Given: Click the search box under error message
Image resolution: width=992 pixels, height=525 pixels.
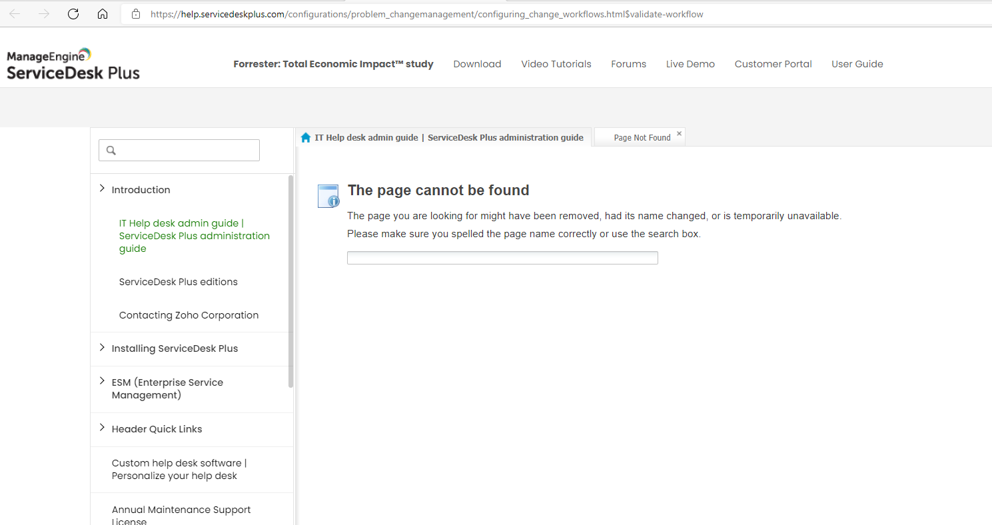Looking at the screenshot, I should tap(502, 258).
